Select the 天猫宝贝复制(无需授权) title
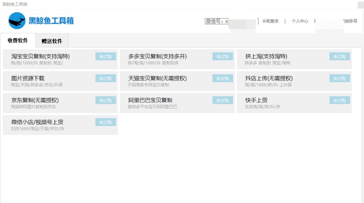Image resolution: width=364 pixels, height=203 pixels. (x=157, y=78)
